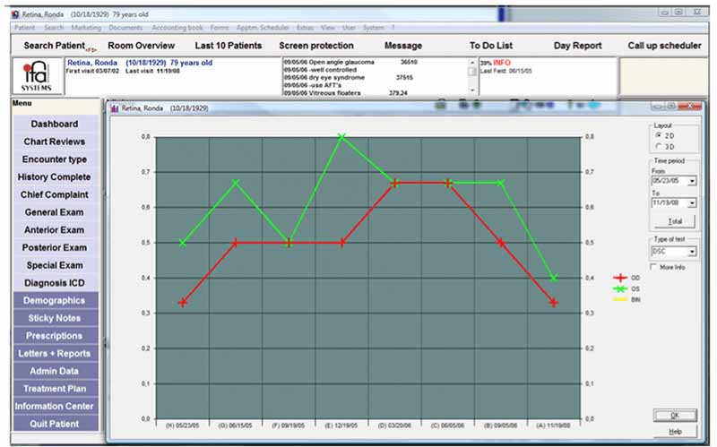
Task: Click Quit Patient
Action: tap(55, 424)
